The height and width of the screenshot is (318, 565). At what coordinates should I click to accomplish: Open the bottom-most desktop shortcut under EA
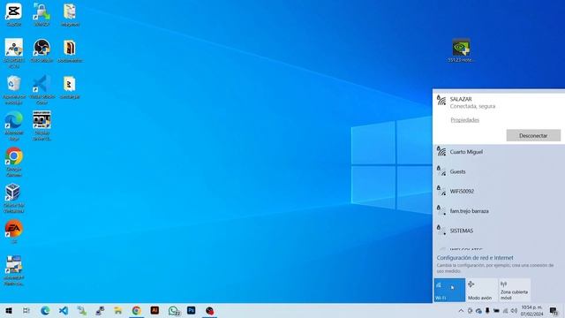[14, 270]
